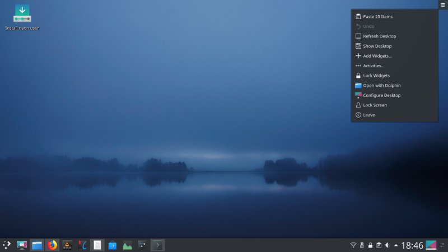Click the padlock icon in system tray
448x252 pixels.
[370, 245]
